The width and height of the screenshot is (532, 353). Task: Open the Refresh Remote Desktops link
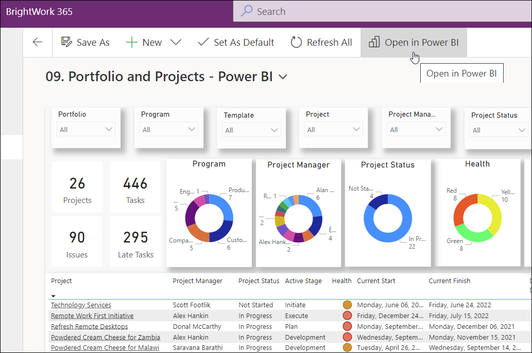click(89, 327)
